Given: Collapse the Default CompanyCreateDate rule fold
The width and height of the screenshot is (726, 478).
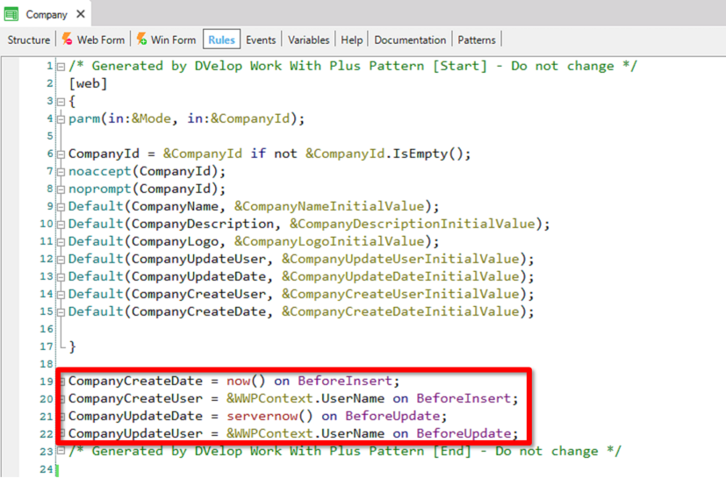Looking at the screenshot, I should [61, 313].
